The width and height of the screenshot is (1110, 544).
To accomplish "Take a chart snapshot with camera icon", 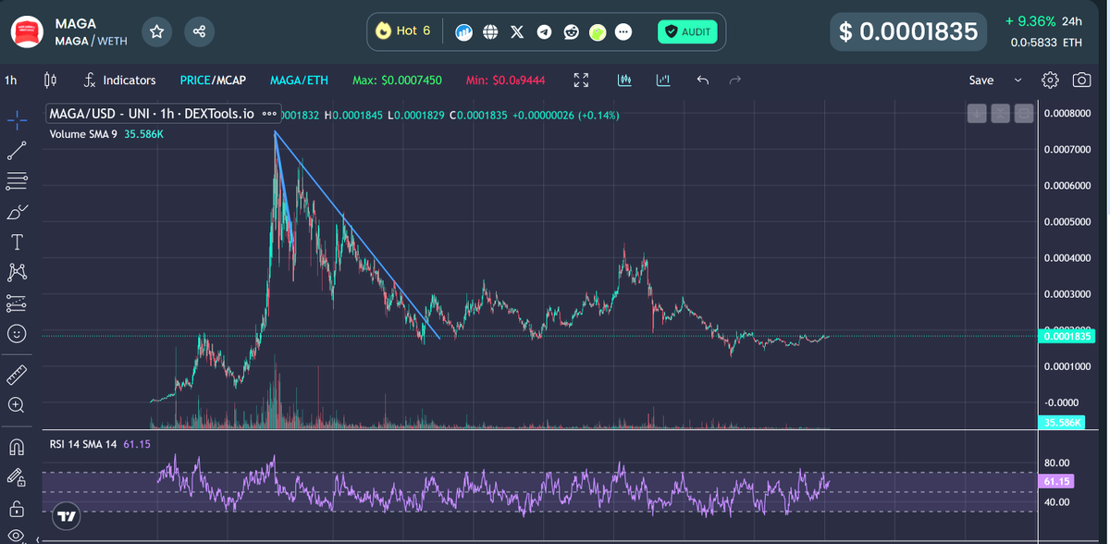I will [1081, 80].
